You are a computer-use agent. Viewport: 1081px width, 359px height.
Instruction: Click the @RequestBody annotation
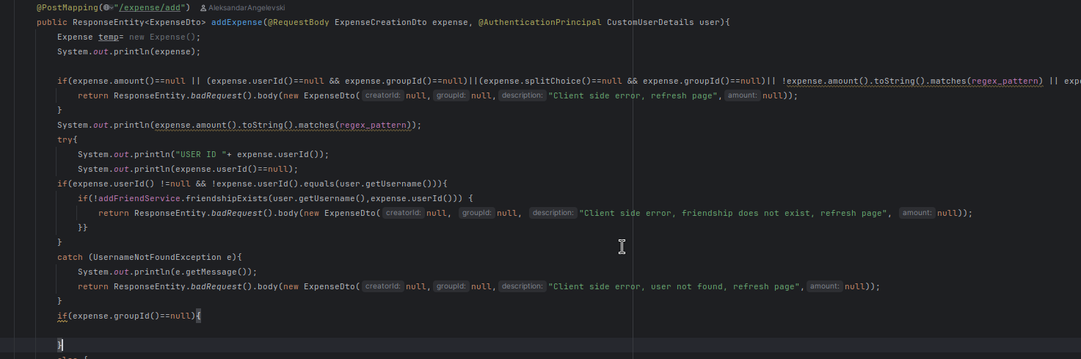click(299, 22)
